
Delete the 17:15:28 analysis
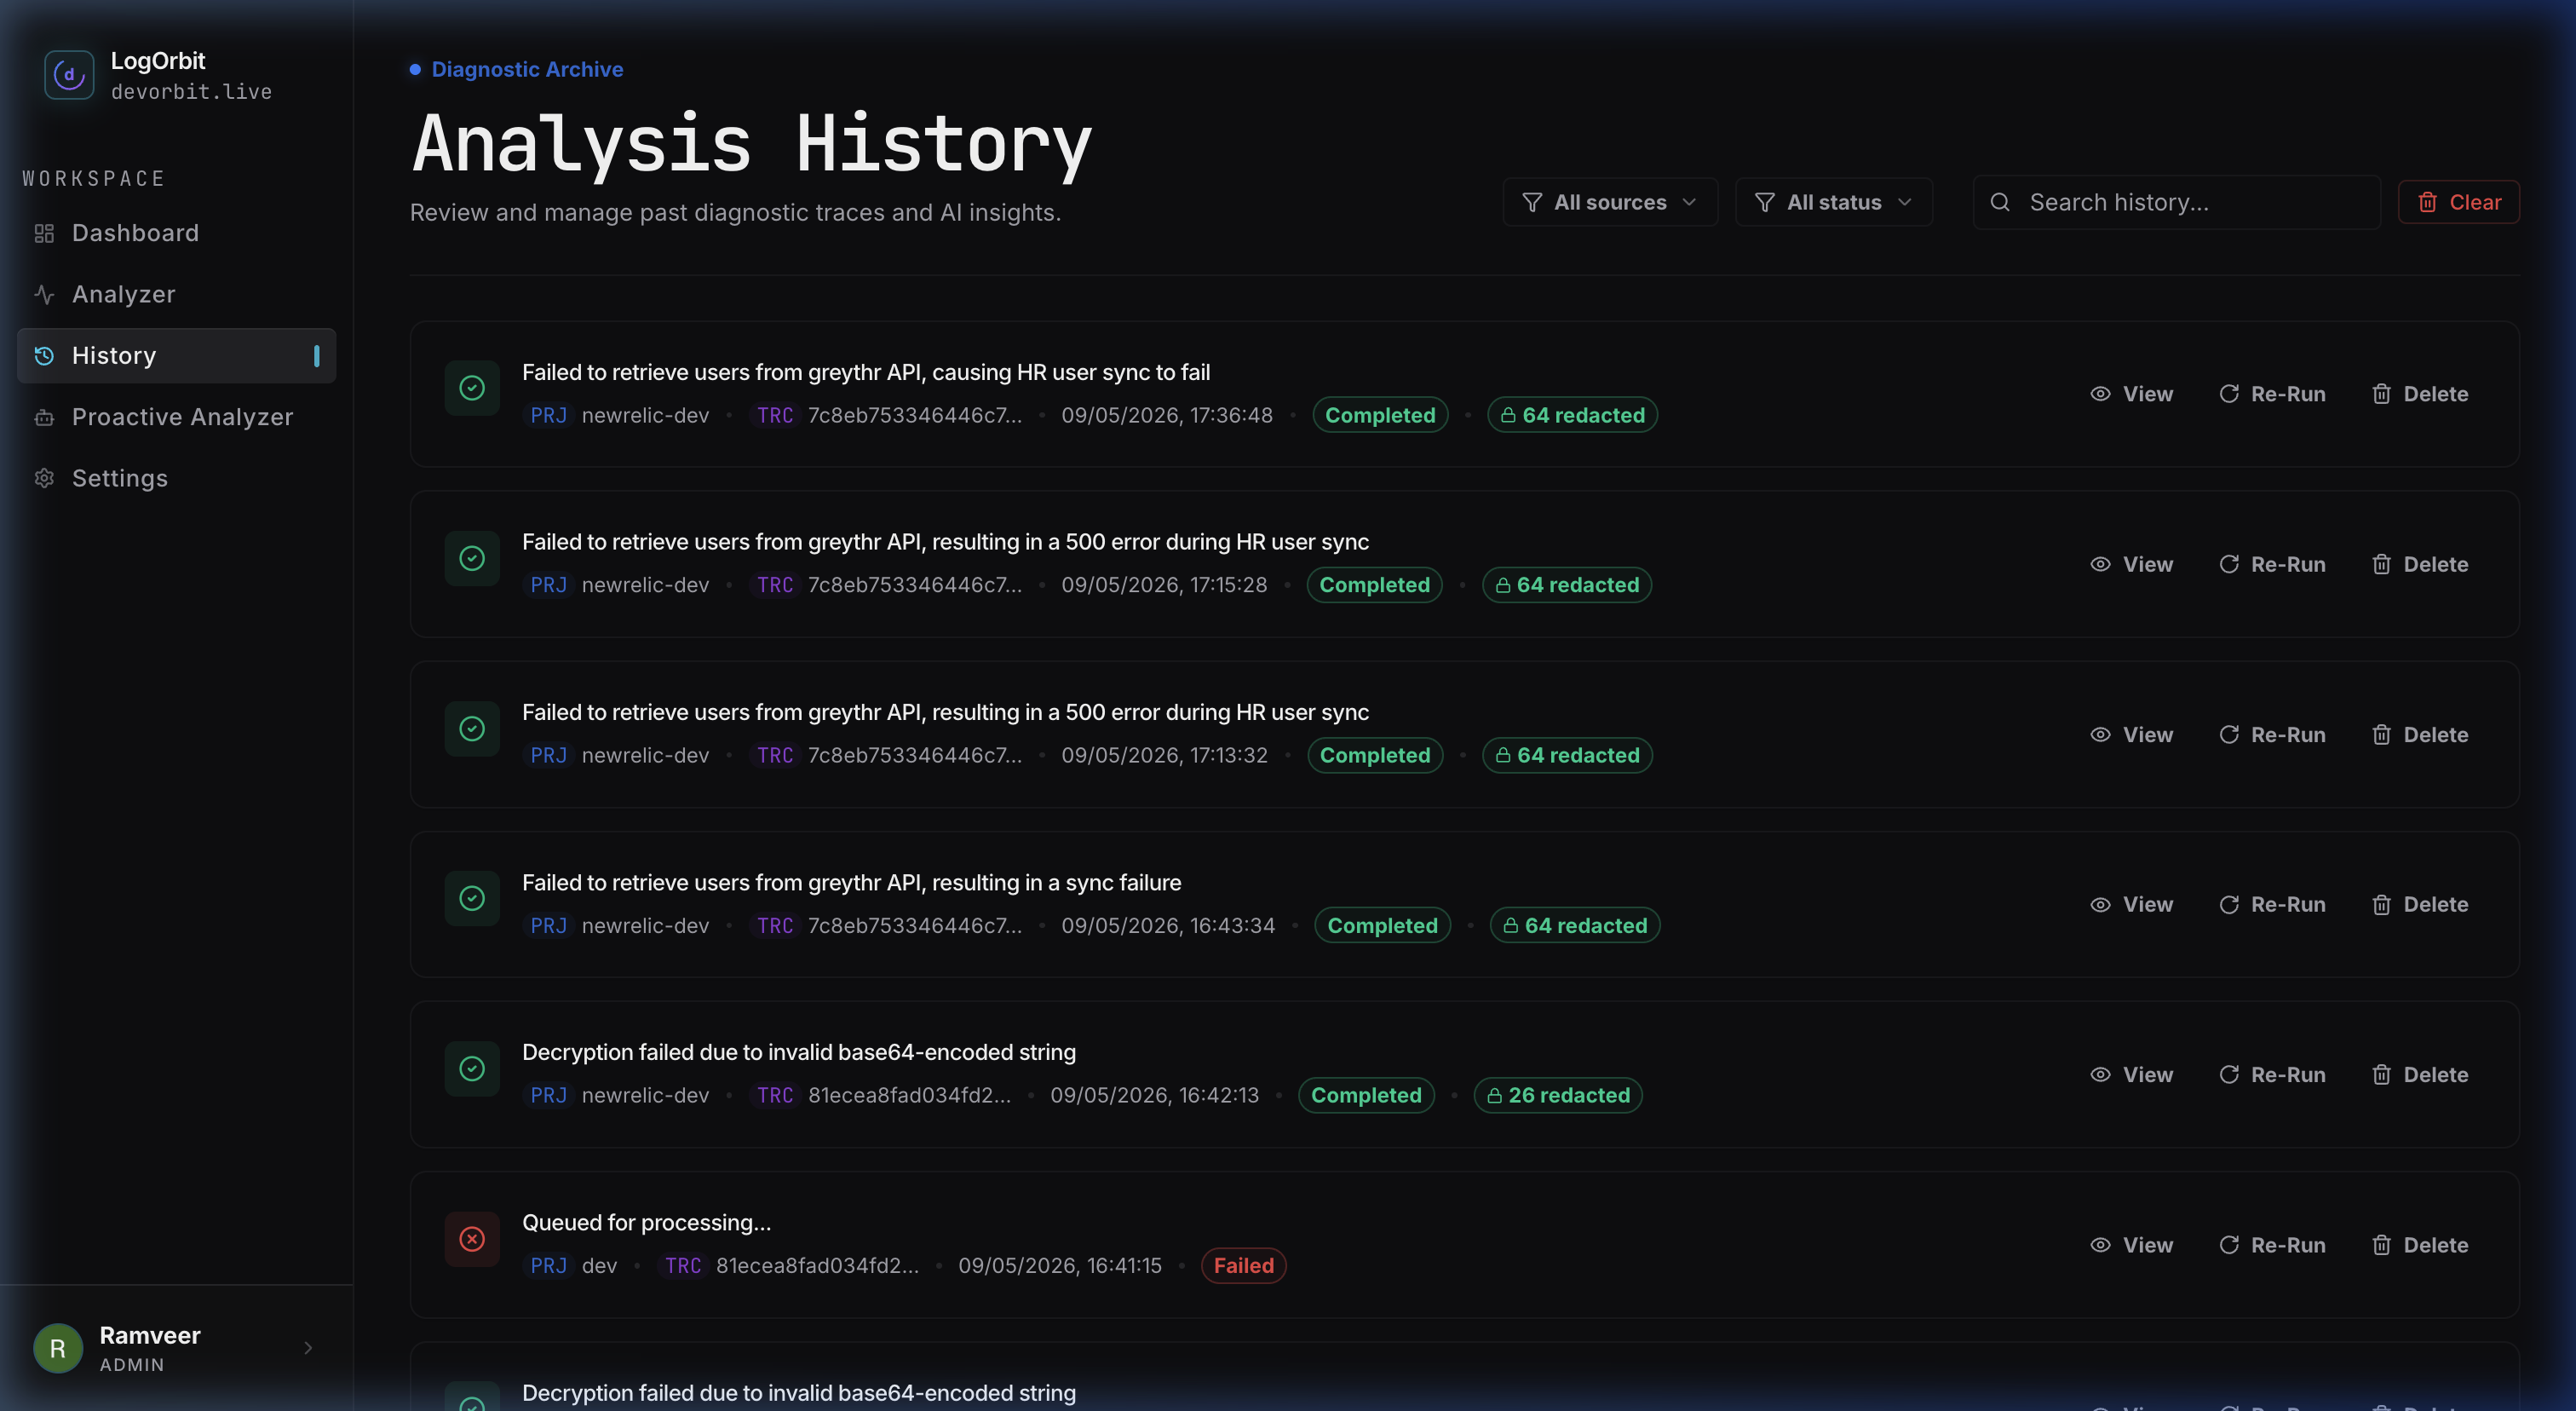[x=2420, y=564]
